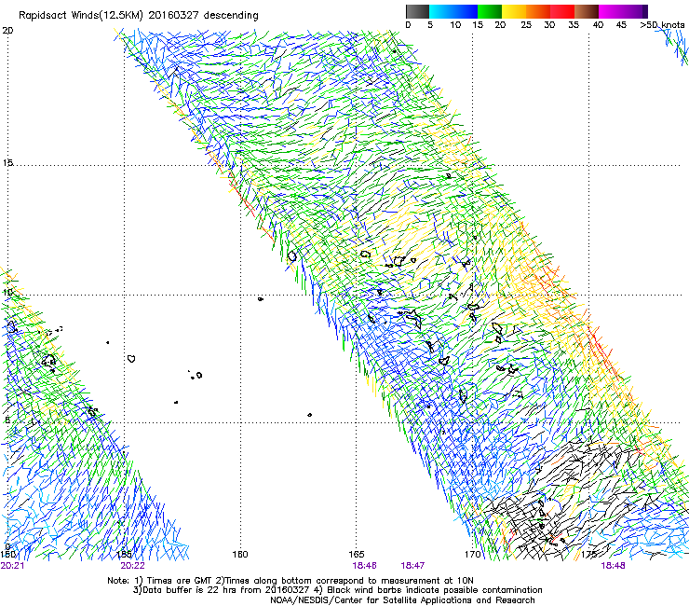Click the legend label '35'
Viewport: 689px width, 606px height.
click(x=574, y=25)
